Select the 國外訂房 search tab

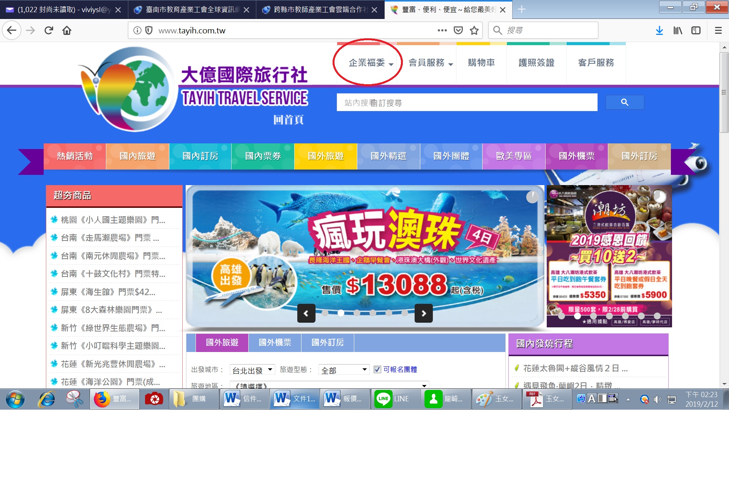pos(328,342)
